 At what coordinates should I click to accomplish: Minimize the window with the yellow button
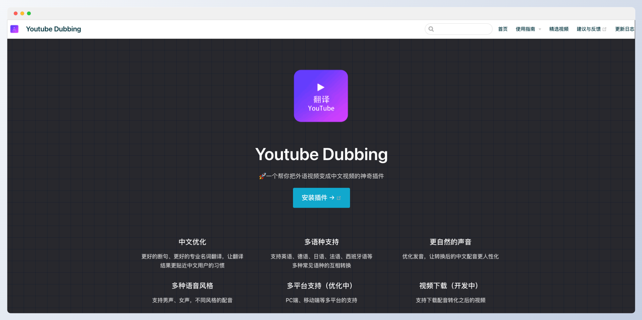click(22, 13)
